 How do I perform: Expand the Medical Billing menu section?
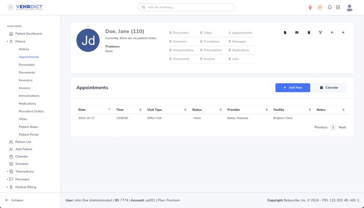(x=7, y=187)
